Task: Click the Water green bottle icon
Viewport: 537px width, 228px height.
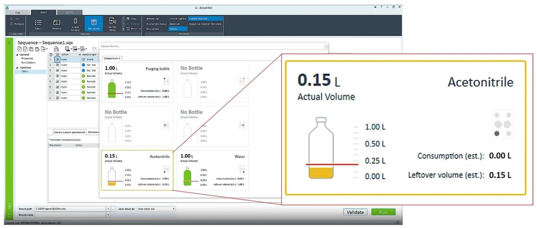Action: point(187,176)
